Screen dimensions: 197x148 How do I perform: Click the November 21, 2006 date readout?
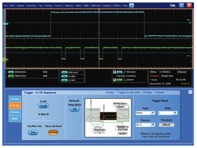pyautogui.click(x=160, y=84)
